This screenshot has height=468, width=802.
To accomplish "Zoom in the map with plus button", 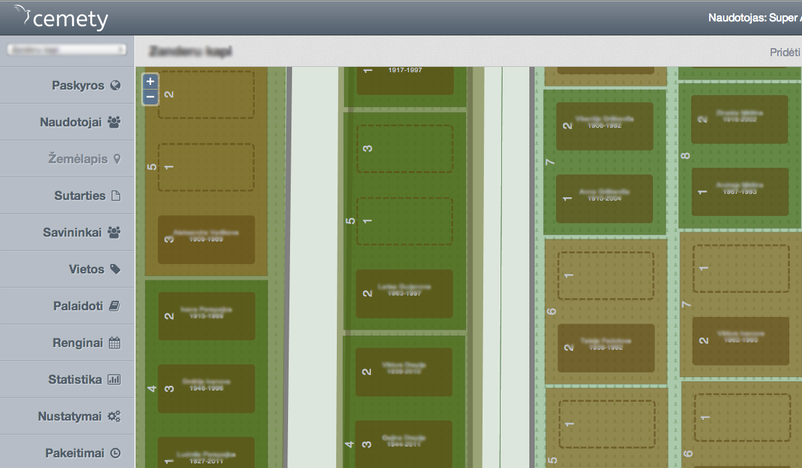I will point(150,82).
